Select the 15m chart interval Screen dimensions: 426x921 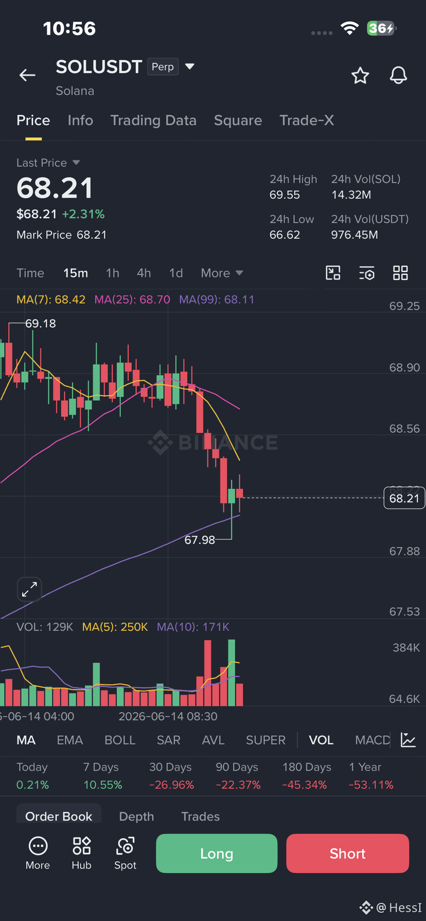(x=76, y=273)
